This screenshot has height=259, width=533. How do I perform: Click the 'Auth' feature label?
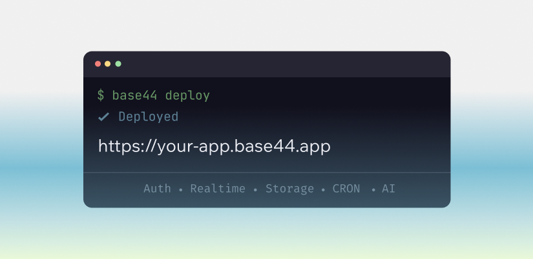pos(157,189)
